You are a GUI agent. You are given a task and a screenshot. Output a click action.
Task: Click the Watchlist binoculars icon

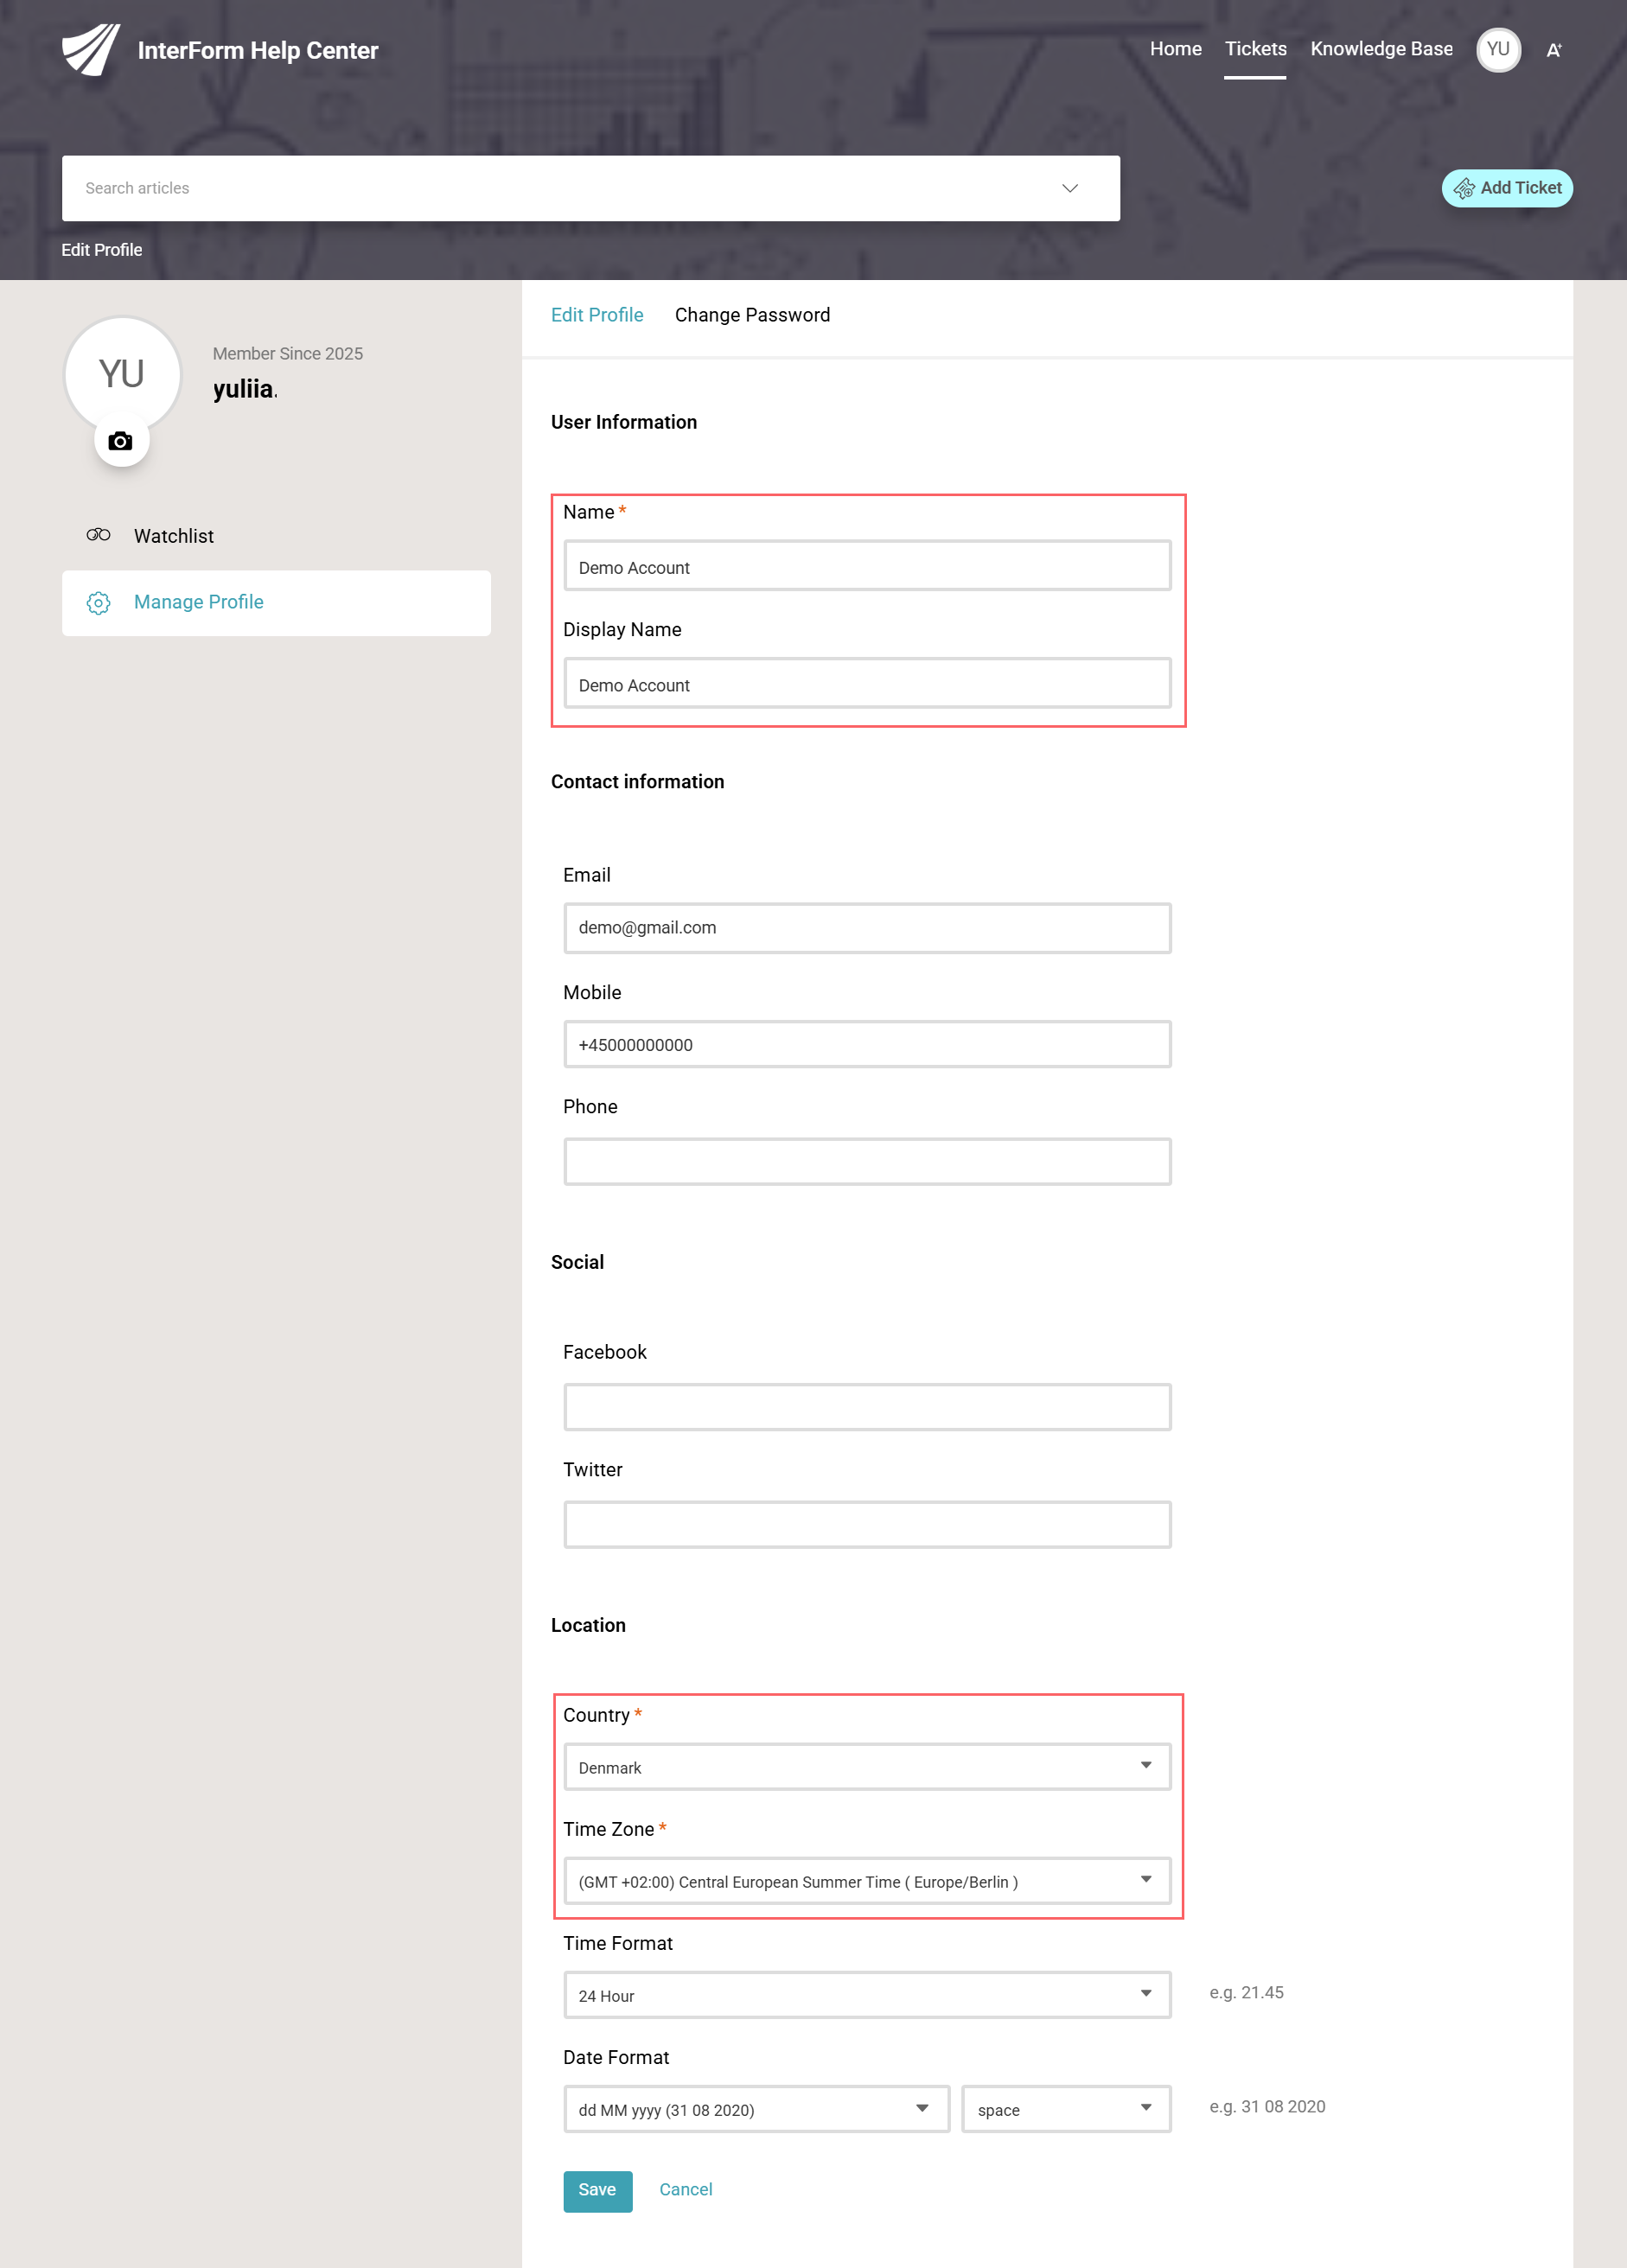[98, 535]
